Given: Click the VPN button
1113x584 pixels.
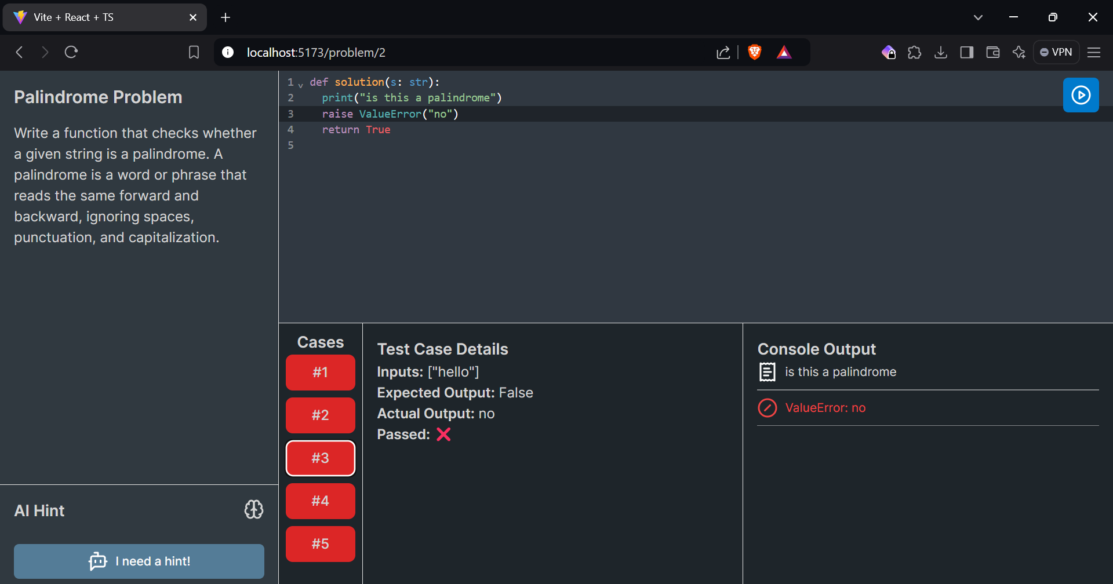Looking at the screenshot, I should [1056, 52].
